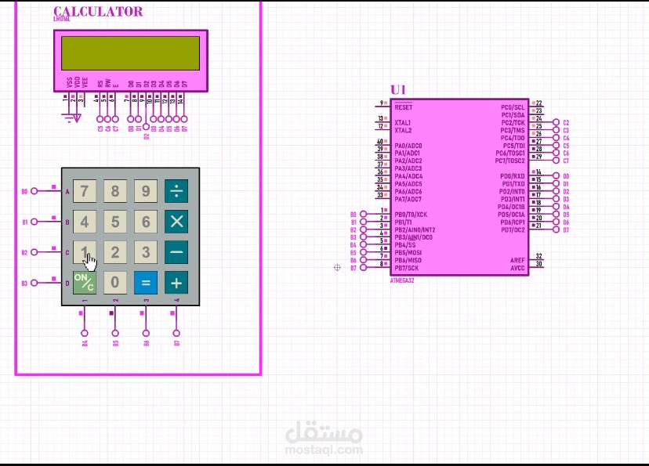This screenshot has height=466, width=649.
Task: Click the VEE pin label on the LCD
Action: click(85, 83)
